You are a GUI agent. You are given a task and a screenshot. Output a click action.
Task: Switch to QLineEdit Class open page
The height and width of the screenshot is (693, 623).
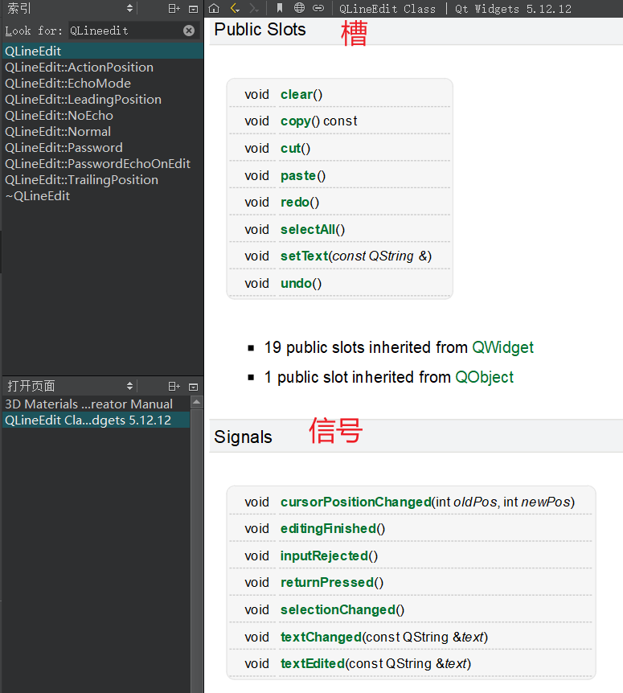point(96,420)
